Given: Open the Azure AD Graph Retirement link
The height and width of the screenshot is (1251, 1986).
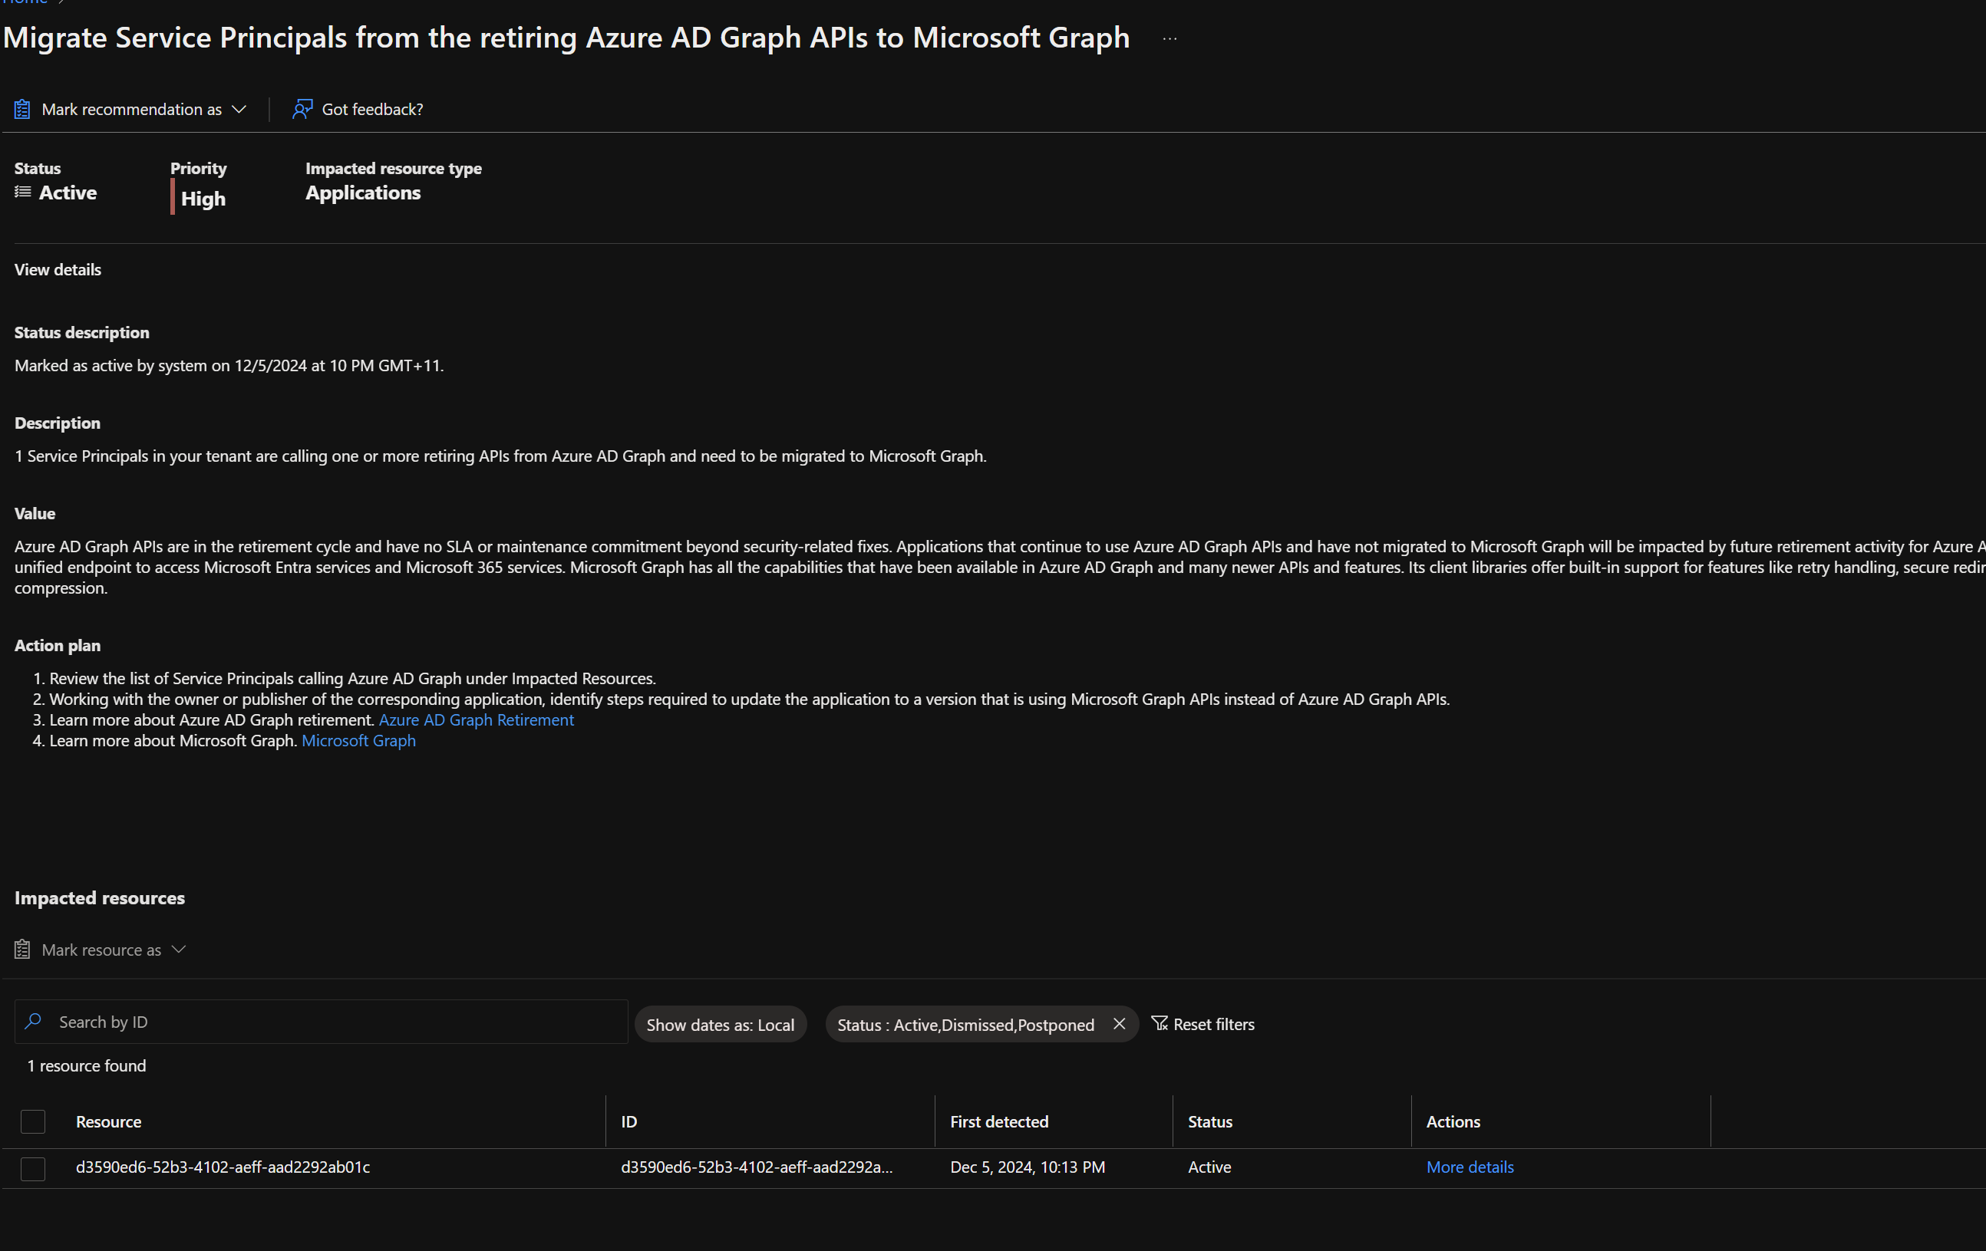Looking at the screenshot, I should point(476,719).
